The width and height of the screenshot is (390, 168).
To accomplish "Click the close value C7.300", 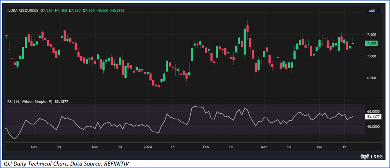I will [88, 11].
